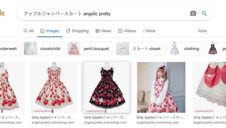Go to the Videos tab
The image size is (226, 128).
(127, 31)
